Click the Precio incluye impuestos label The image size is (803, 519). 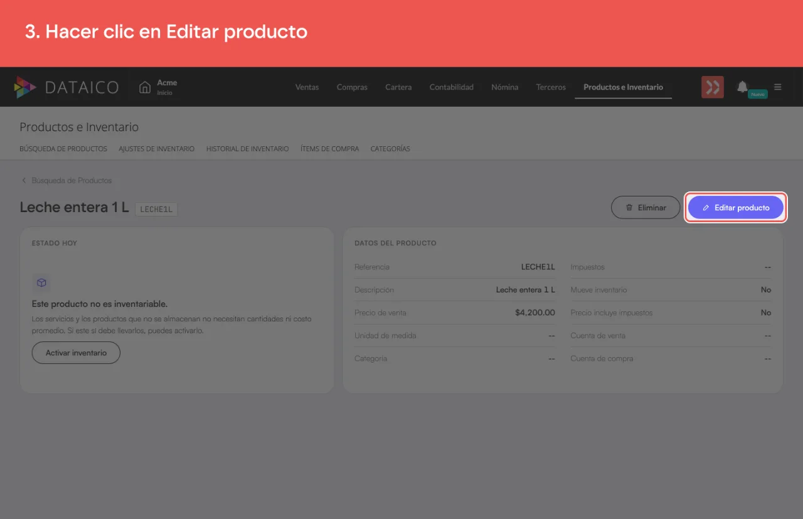[612, 313]
